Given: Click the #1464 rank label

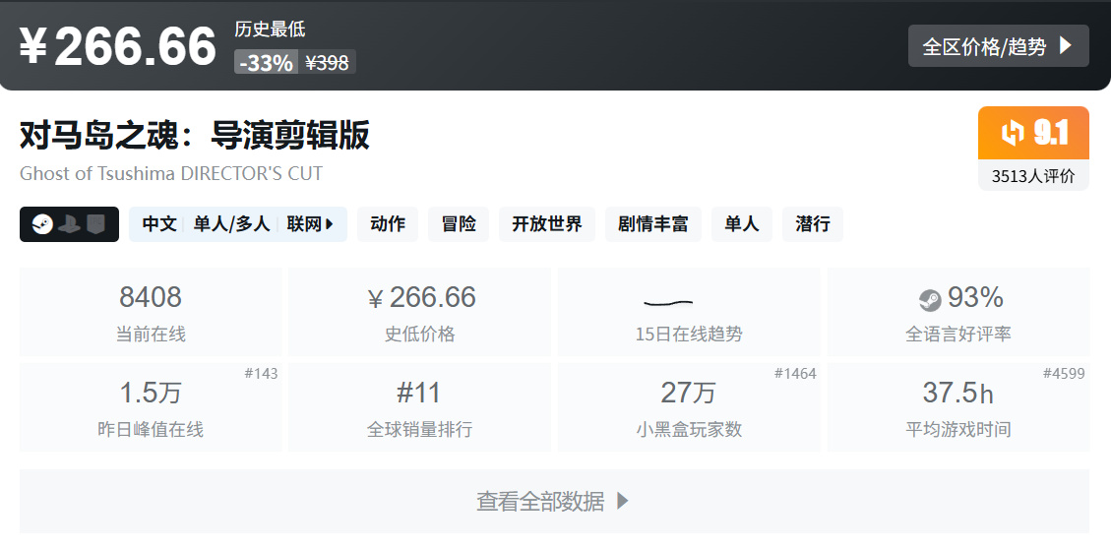Looking at the screenshot, I should pos(796,373).
